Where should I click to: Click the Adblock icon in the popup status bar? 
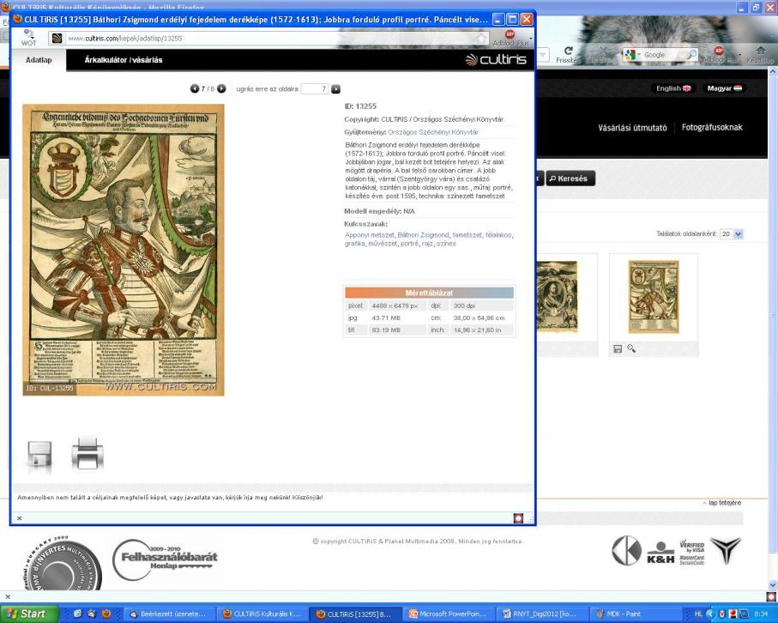point(518,518)
